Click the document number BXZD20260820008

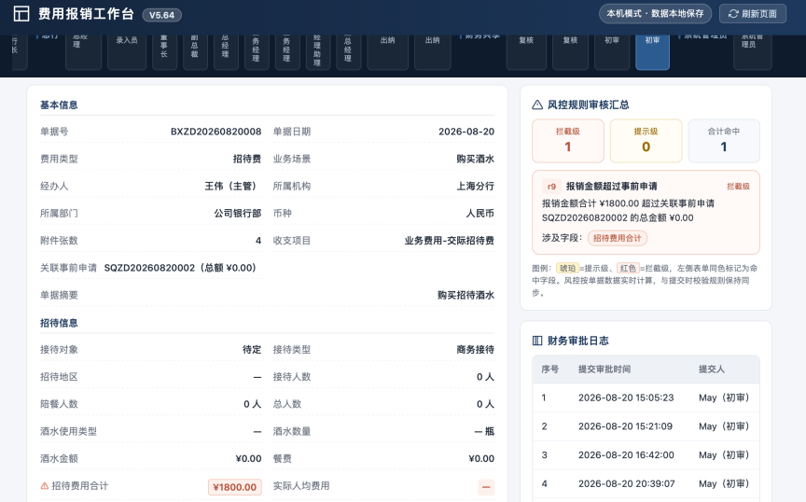click(215, 132)
